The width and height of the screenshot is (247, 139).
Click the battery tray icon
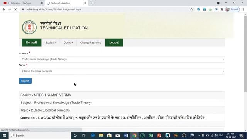(x=208, y=136)
